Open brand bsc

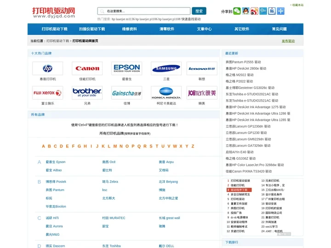tap(105, 190)
